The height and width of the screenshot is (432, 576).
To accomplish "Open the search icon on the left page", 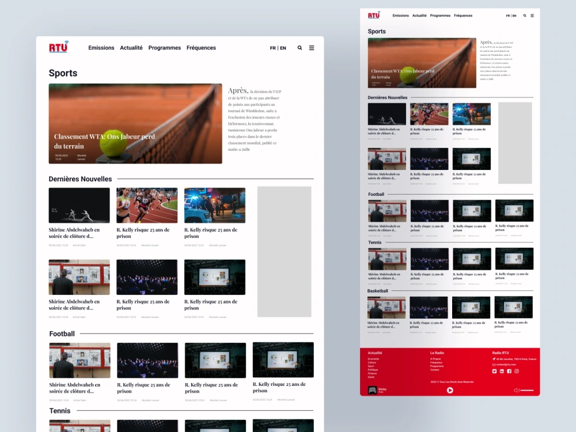I will 300,48.
